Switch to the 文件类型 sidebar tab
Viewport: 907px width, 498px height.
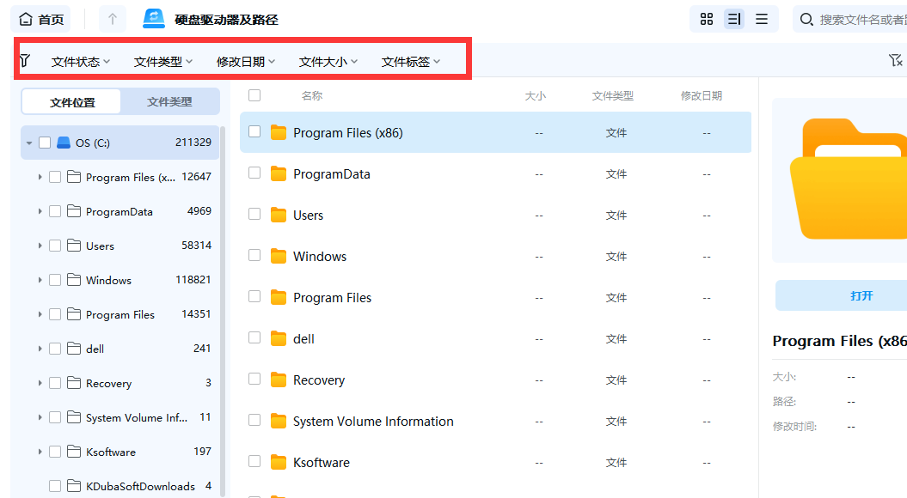[x=171, y=100]
